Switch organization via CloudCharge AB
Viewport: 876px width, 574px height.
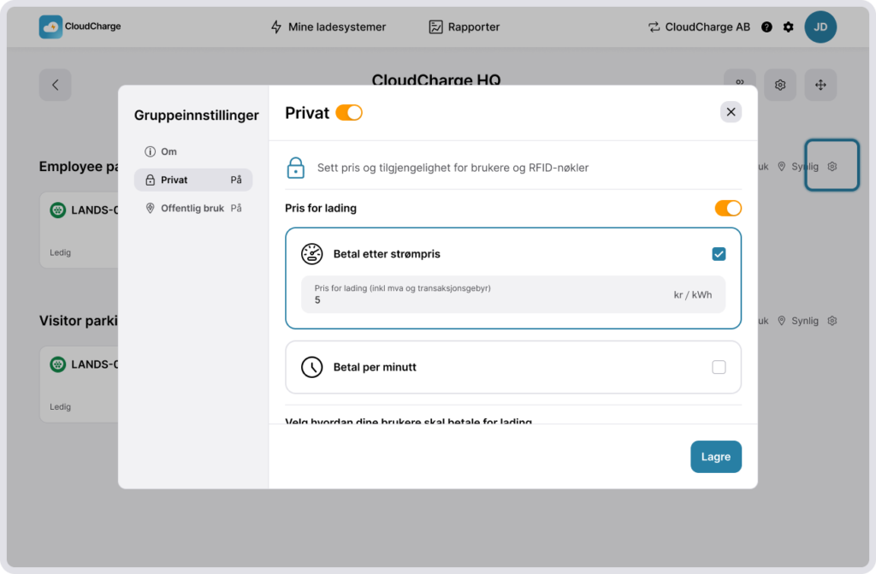(x=699, y=27)
